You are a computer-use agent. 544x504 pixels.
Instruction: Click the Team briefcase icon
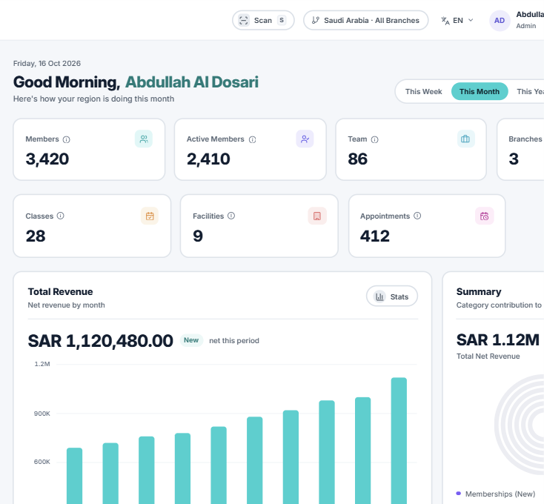click(x=465, y=139)
